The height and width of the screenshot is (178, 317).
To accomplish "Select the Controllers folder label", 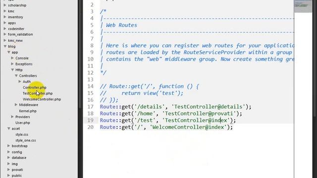I will tap(28, 76).
